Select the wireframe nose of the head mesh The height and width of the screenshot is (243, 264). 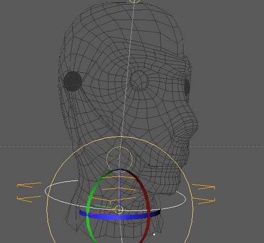pyautogui.click(x=190, y=124)
